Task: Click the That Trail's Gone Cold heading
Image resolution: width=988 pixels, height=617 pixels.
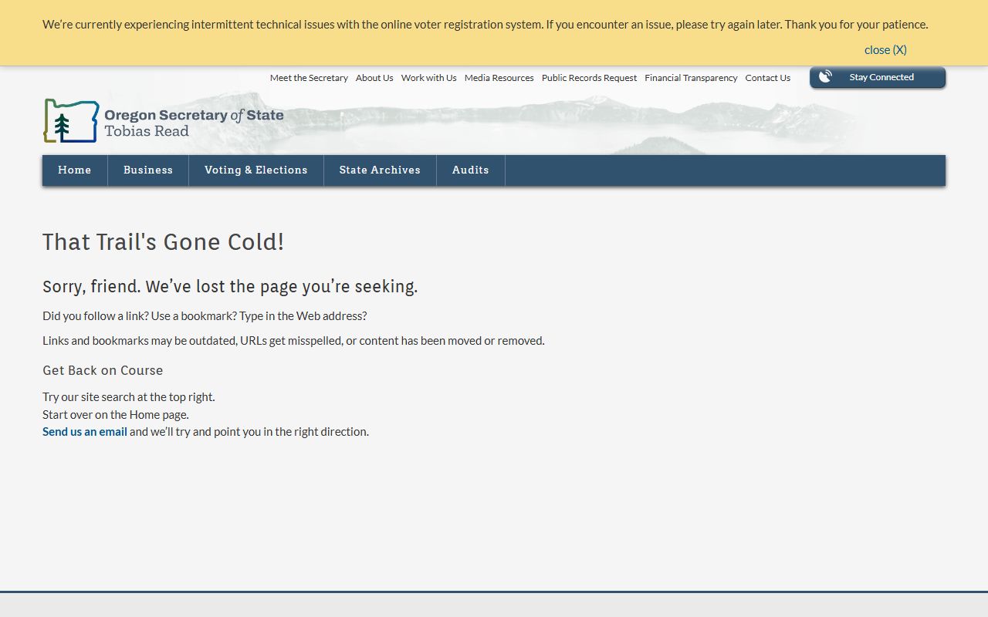Action: pyautogui.click(x=163, y=242)
